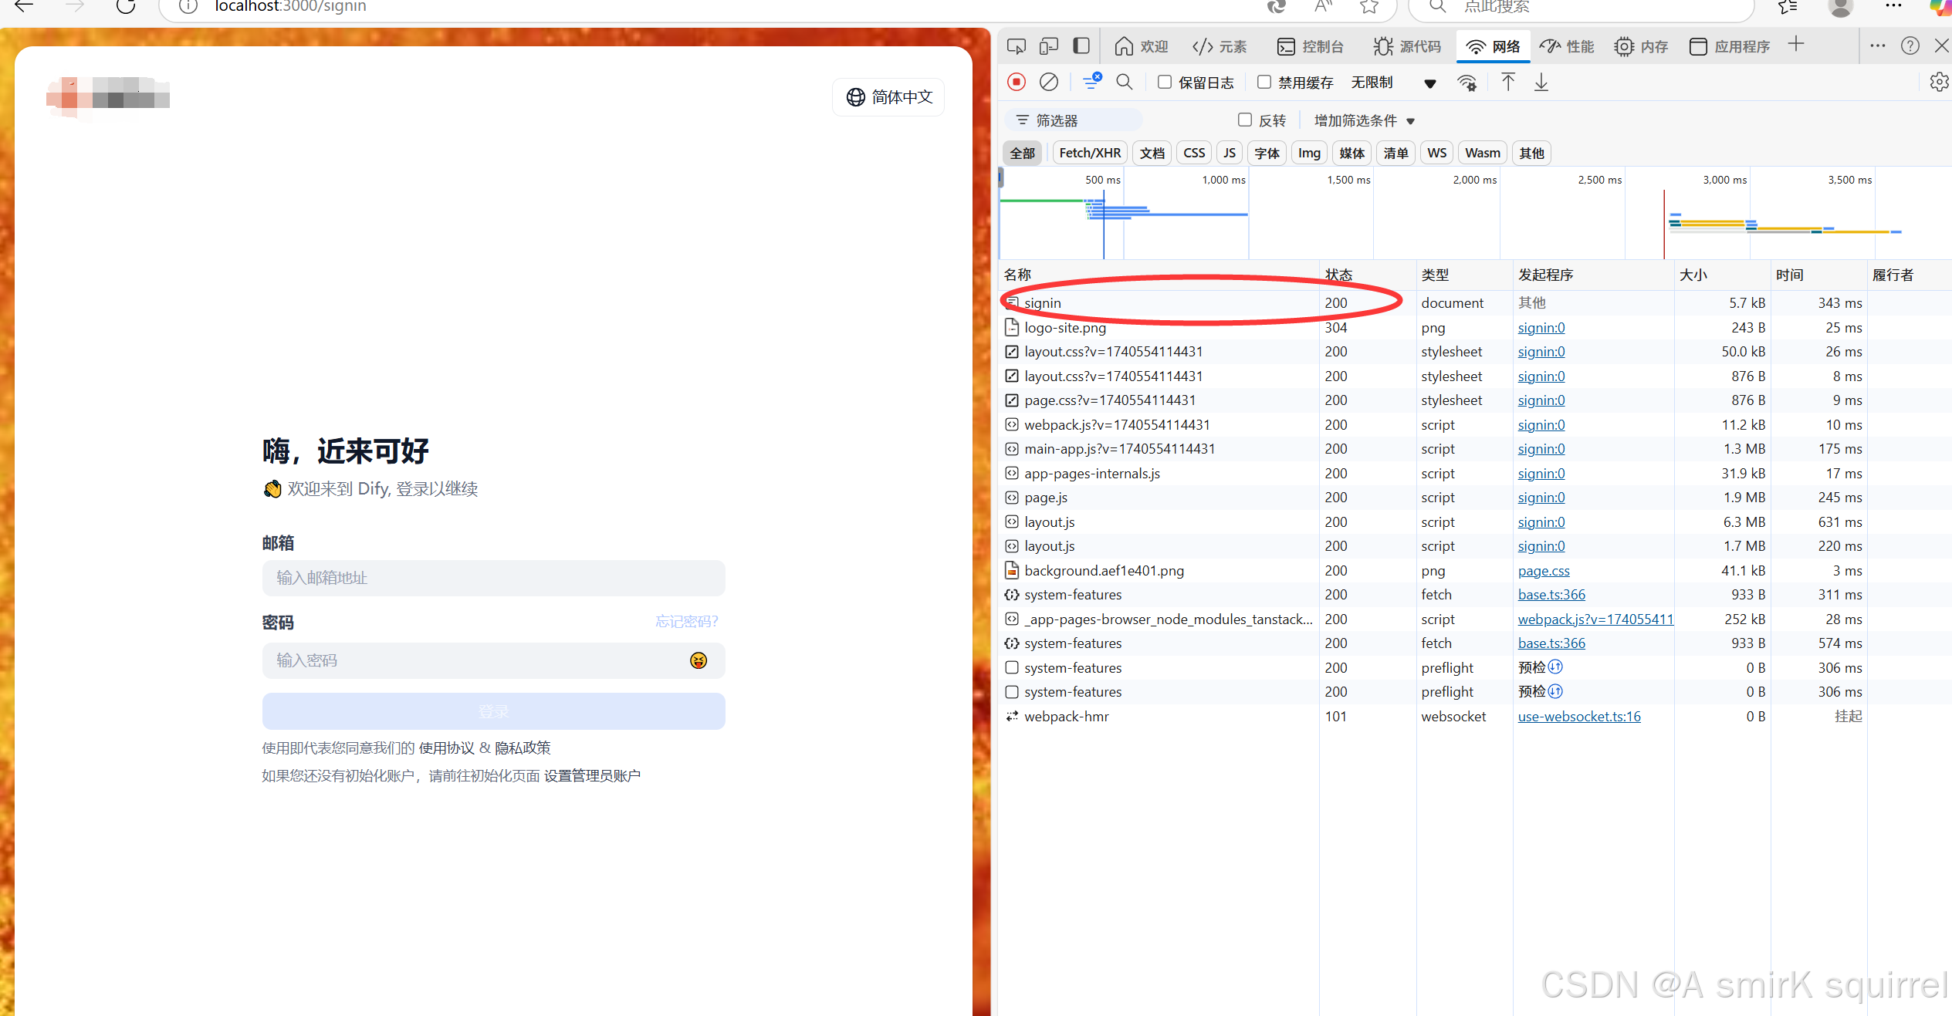Select the Fetch/XHR filter tab
Image resolution: width=1952 pixels, height=1016 pixels.
1090,153
